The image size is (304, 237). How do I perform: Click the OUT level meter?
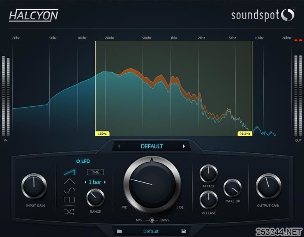pyautogui.click(x=298, y=96)
